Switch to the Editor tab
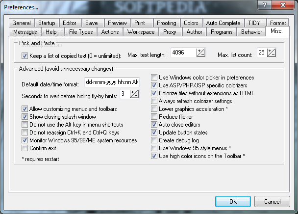Viewport: 298px width, 214px height. pos(70,23)
